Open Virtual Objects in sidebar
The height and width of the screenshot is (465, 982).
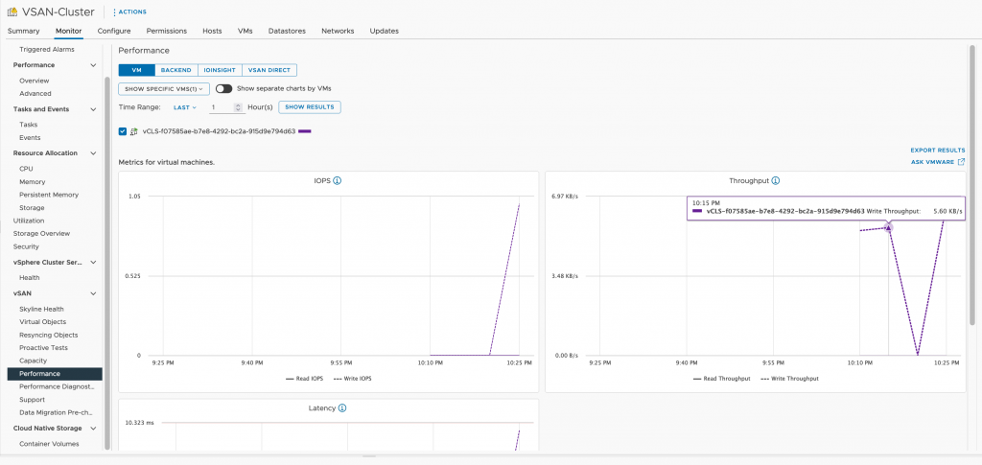[42, 322]
